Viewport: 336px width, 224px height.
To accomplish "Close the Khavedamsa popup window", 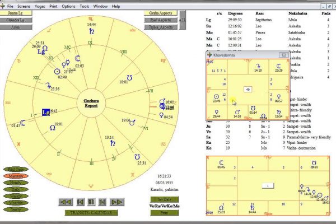I will (x=284, y=55).
